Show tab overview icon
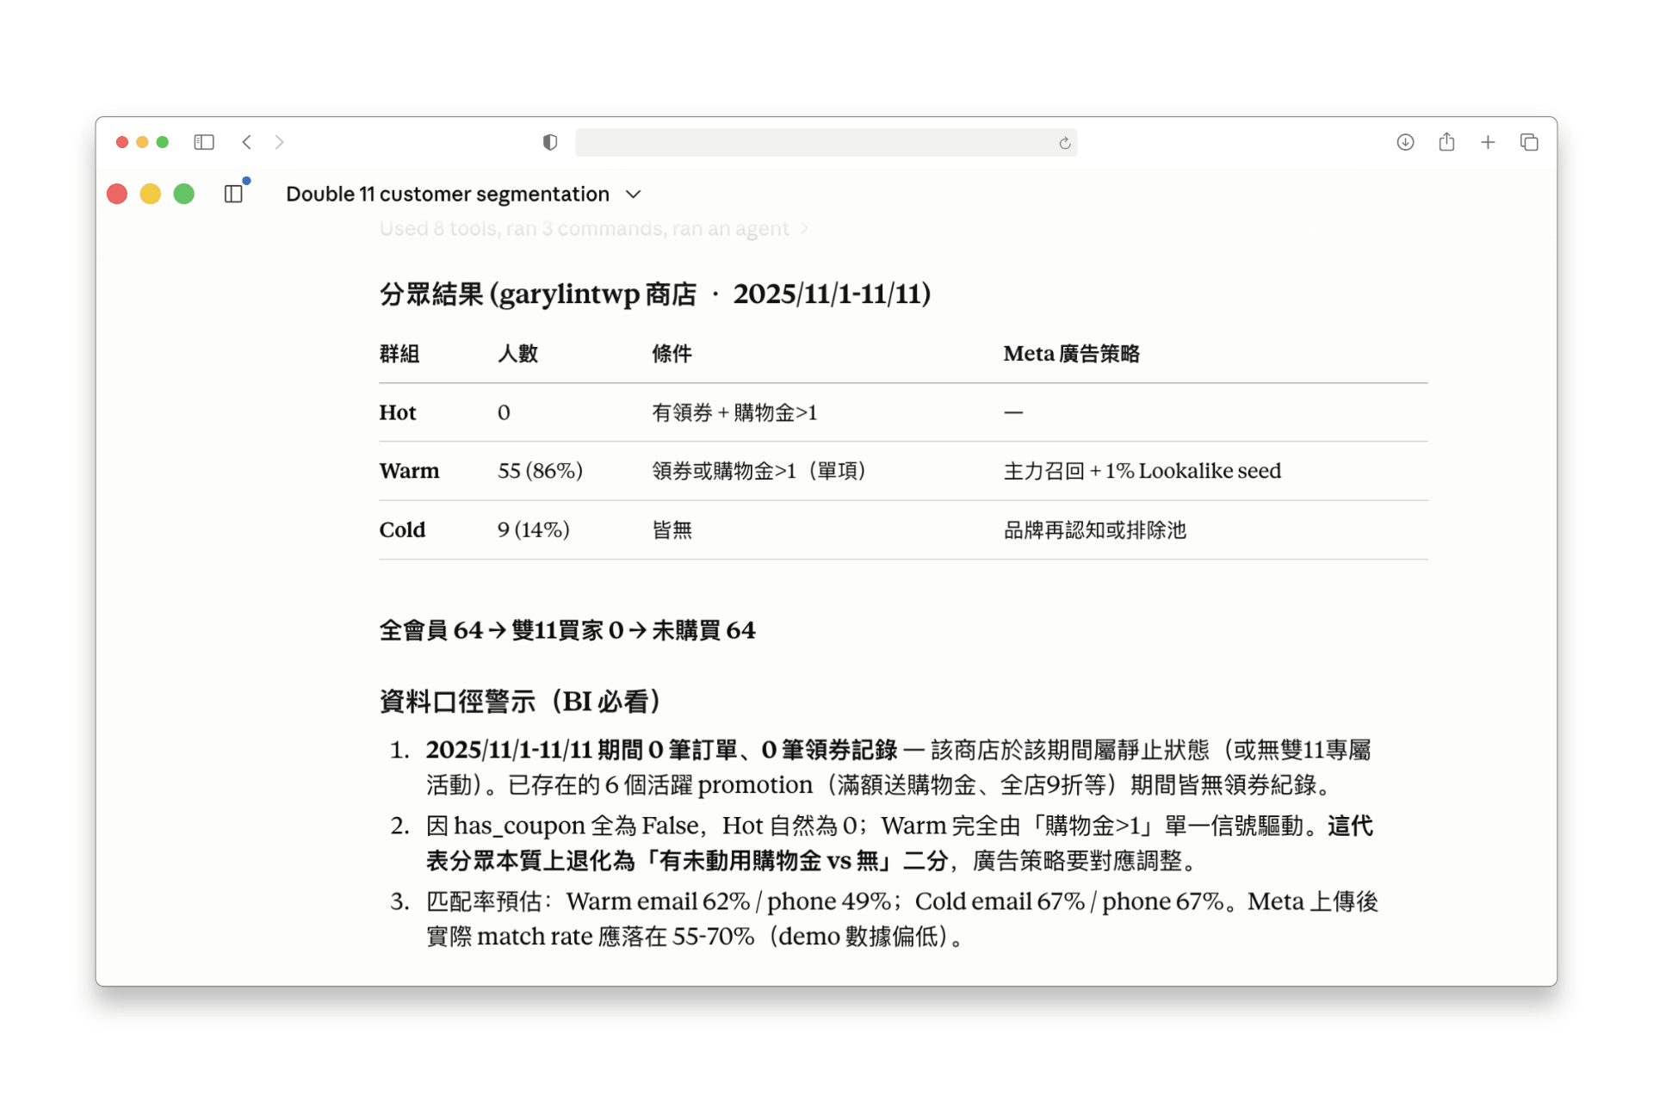The height and width of the screenshot is (1102, 1653). point(1529,142)
